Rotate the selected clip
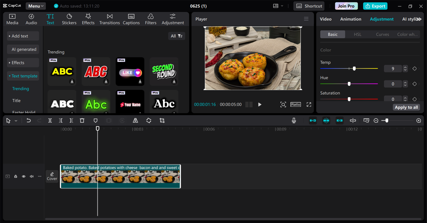427x223 pixels. point(149,120)
